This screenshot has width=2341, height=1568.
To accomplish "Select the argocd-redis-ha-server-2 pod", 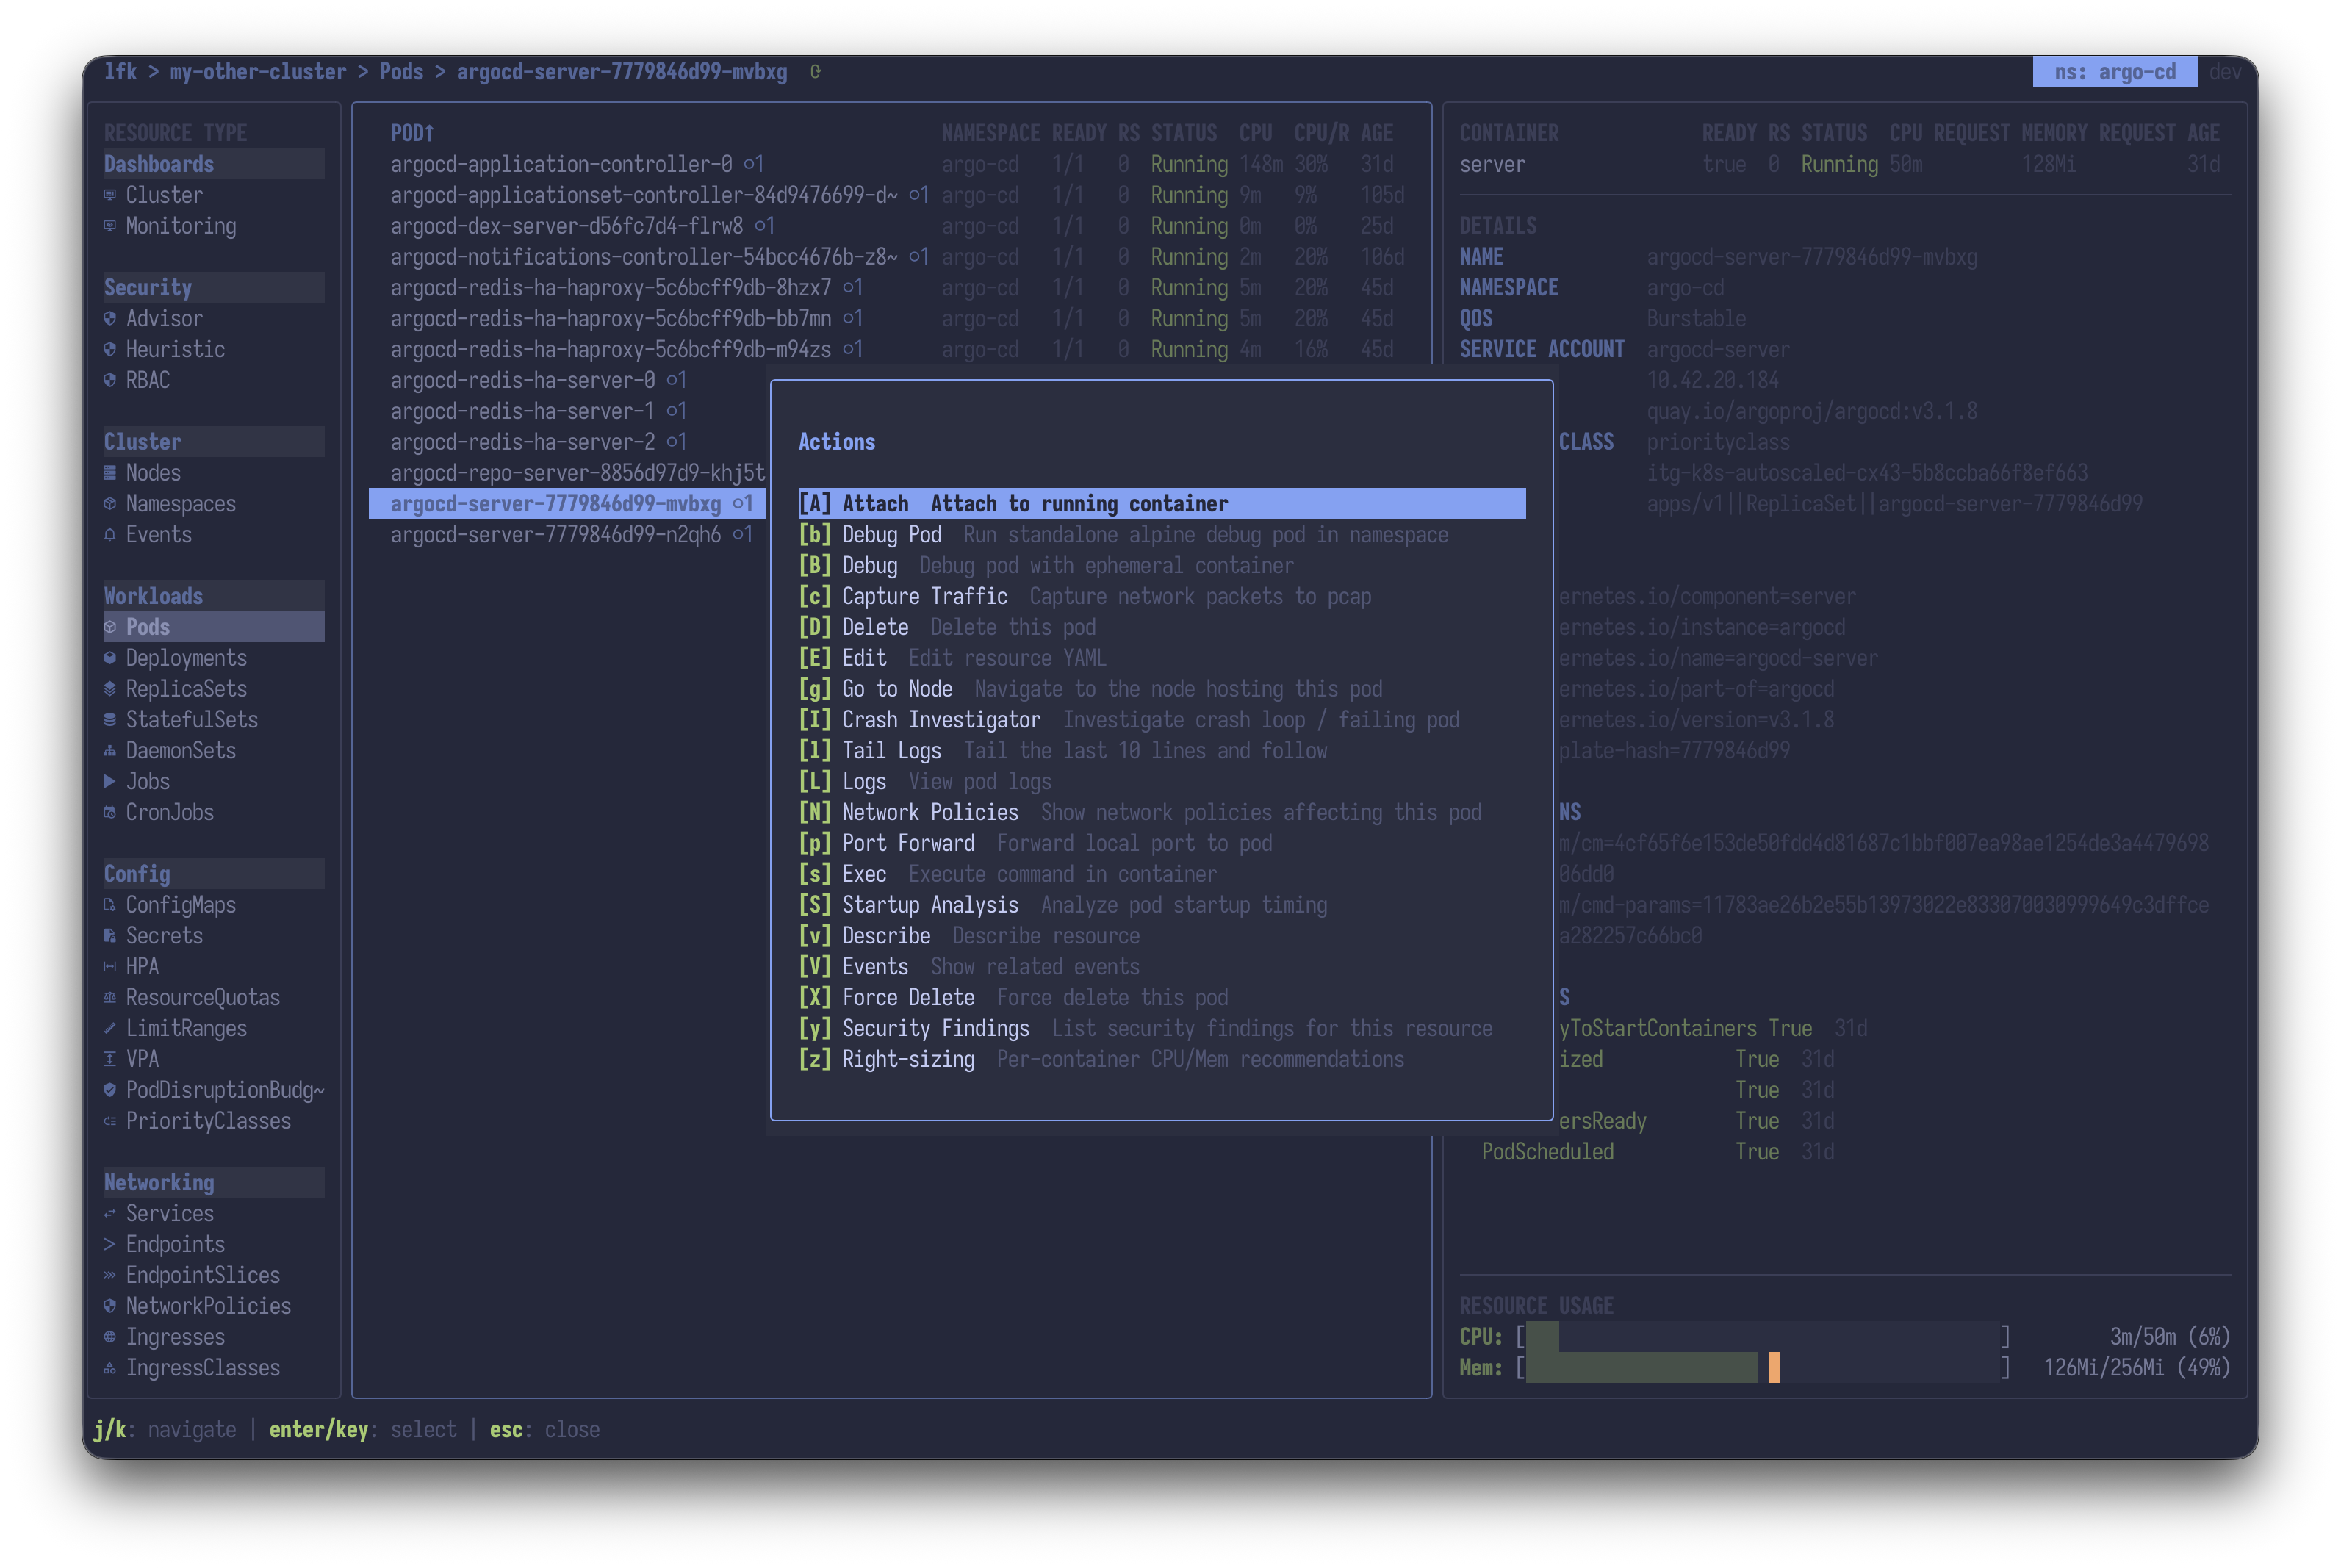I will (x=568, y=442).
